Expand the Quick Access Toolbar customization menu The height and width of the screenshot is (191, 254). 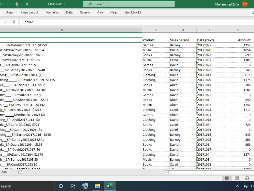pyautogui.click(x=27, y=4)
